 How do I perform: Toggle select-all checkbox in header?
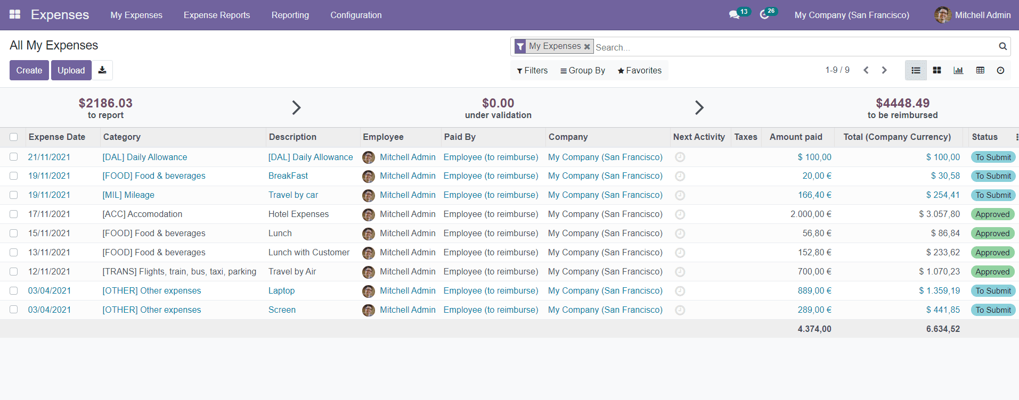pyautogui.click(x=14, y=137)
